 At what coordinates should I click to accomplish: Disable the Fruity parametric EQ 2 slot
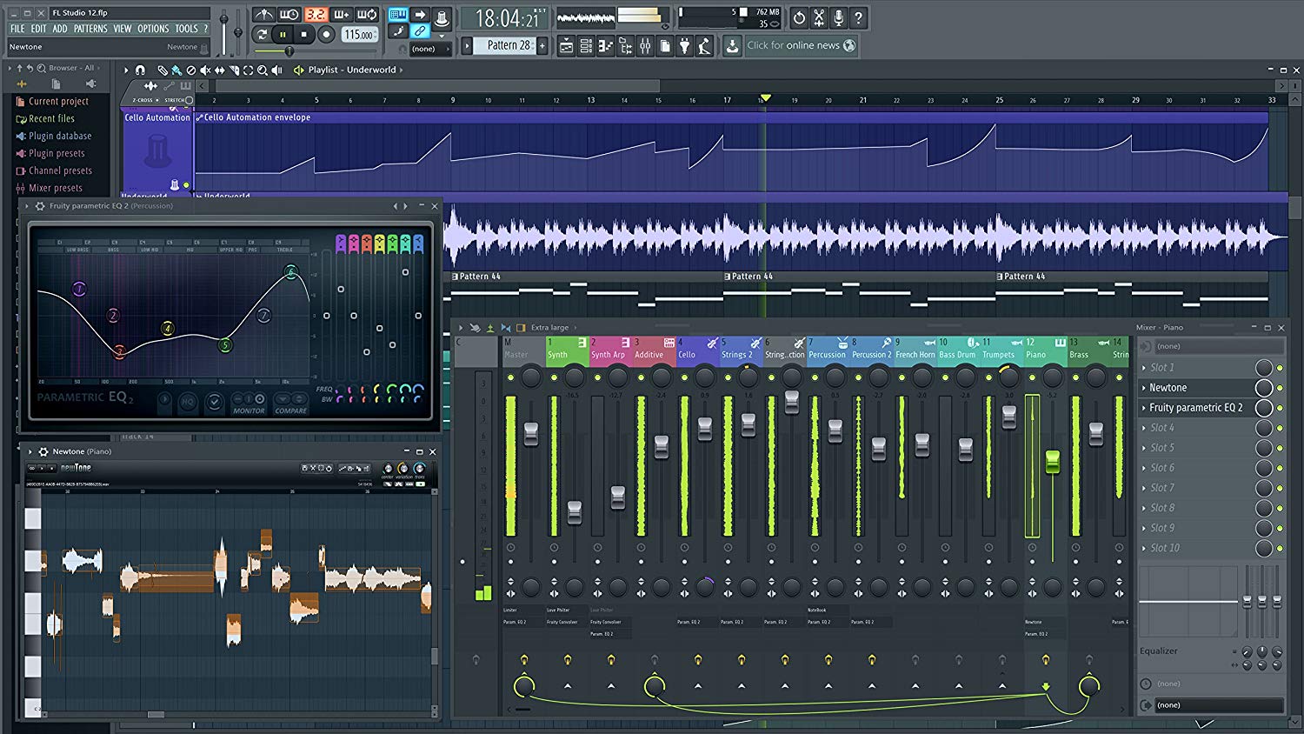click(1279, 407)
